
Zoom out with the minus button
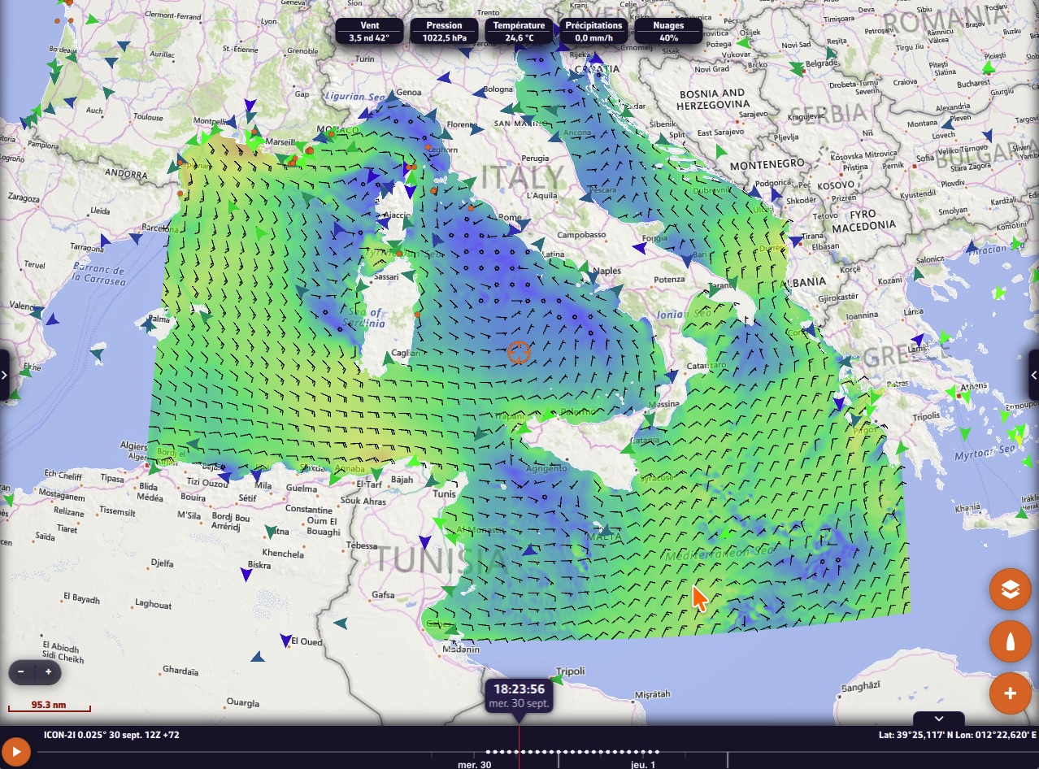pyautogui.click(x=21, y=672)
